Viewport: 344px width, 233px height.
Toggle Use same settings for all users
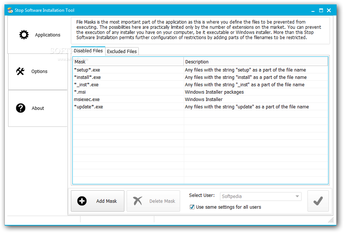click(192, 207)
